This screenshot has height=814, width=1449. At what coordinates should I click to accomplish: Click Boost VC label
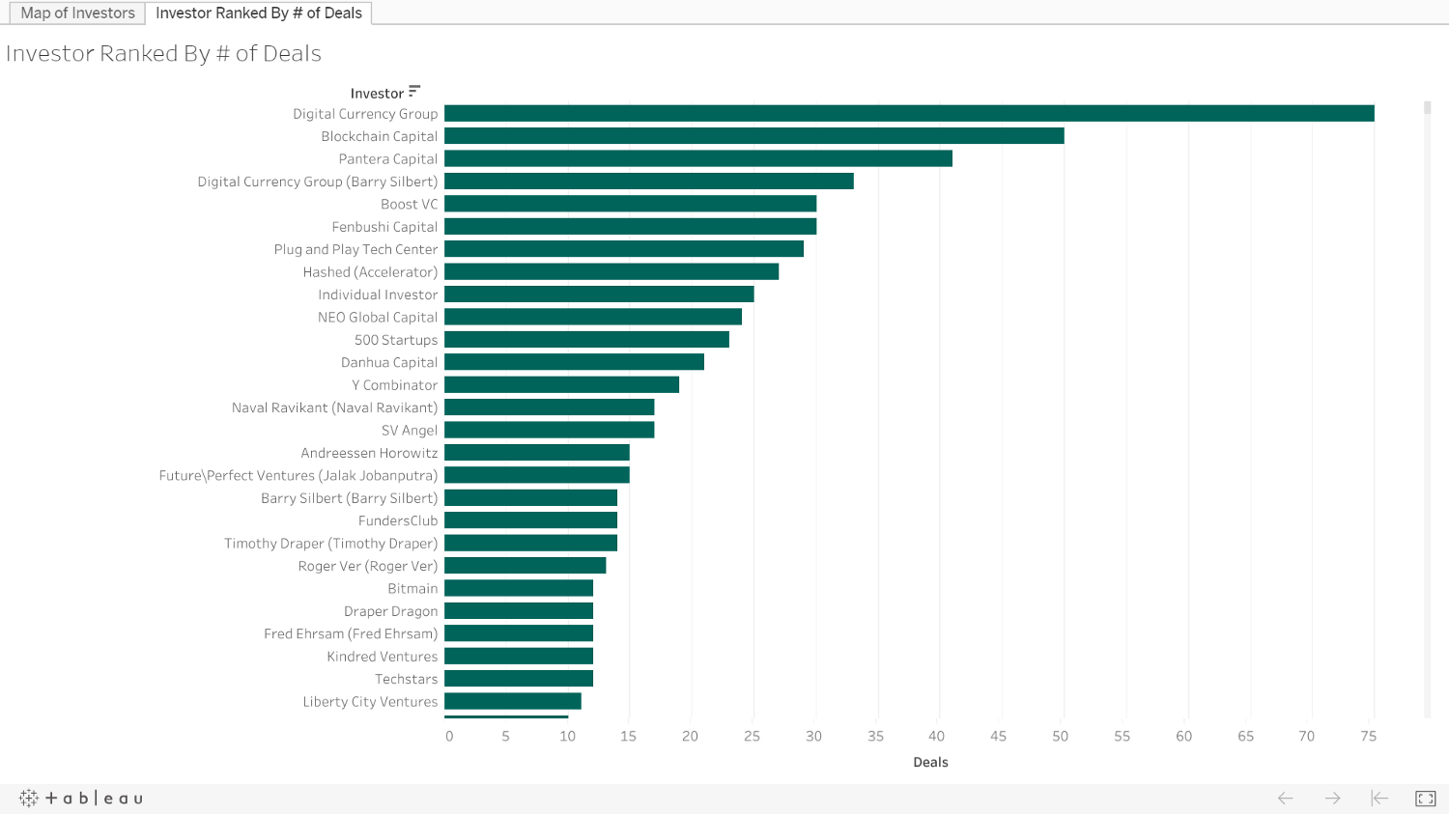(x=410, y=204)
